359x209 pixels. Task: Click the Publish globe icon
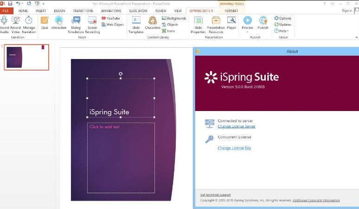coord(263,20)
